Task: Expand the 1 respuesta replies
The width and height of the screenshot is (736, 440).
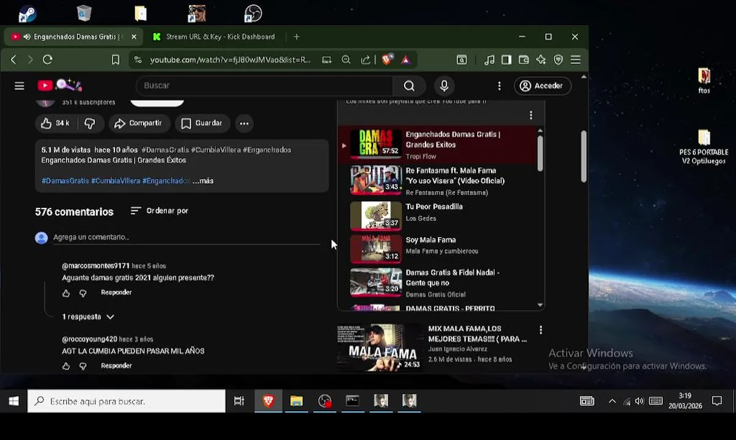Action: (88, 317)
